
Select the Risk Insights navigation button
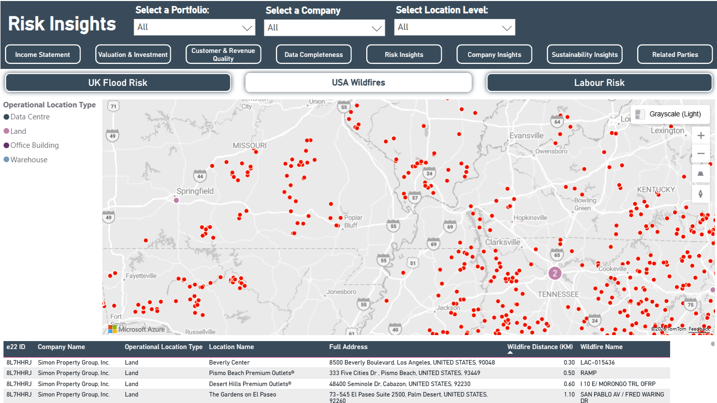(x=404, y=54)
